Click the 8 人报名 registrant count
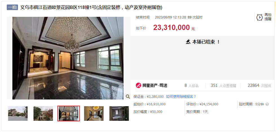 coord(191,85)
